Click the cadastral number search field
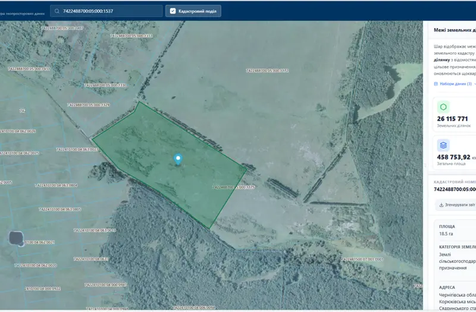Viewport: 476px width, 312px height. [x=107, y=11]
